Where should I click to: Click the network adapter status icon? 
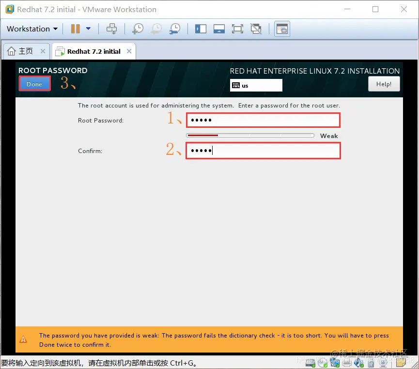point(335,363)
